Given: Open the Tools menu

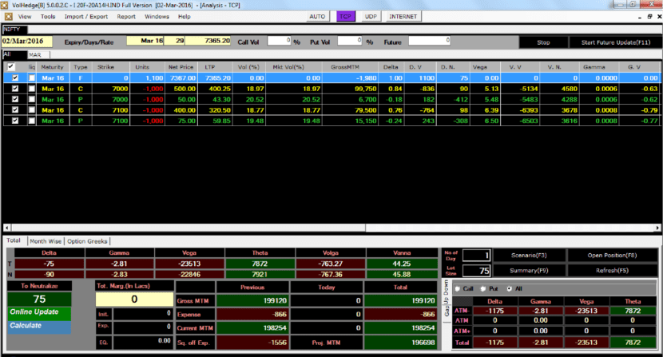Looking at the screenshot, I should pyautogui.click(x=48, y=17).
